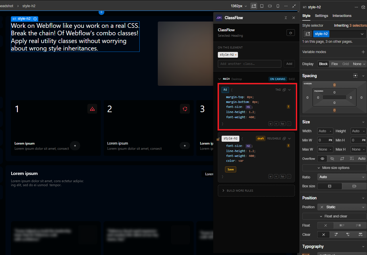The image size is (367, 255).
Task: Collapse the style-h2 rule with its chevron
Action: coord(289,139)
